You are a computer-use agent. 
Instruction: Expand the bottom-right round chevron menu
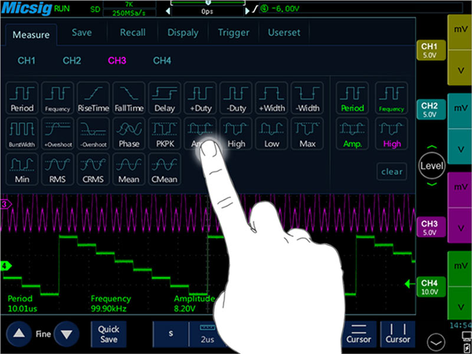coord(437,340)
